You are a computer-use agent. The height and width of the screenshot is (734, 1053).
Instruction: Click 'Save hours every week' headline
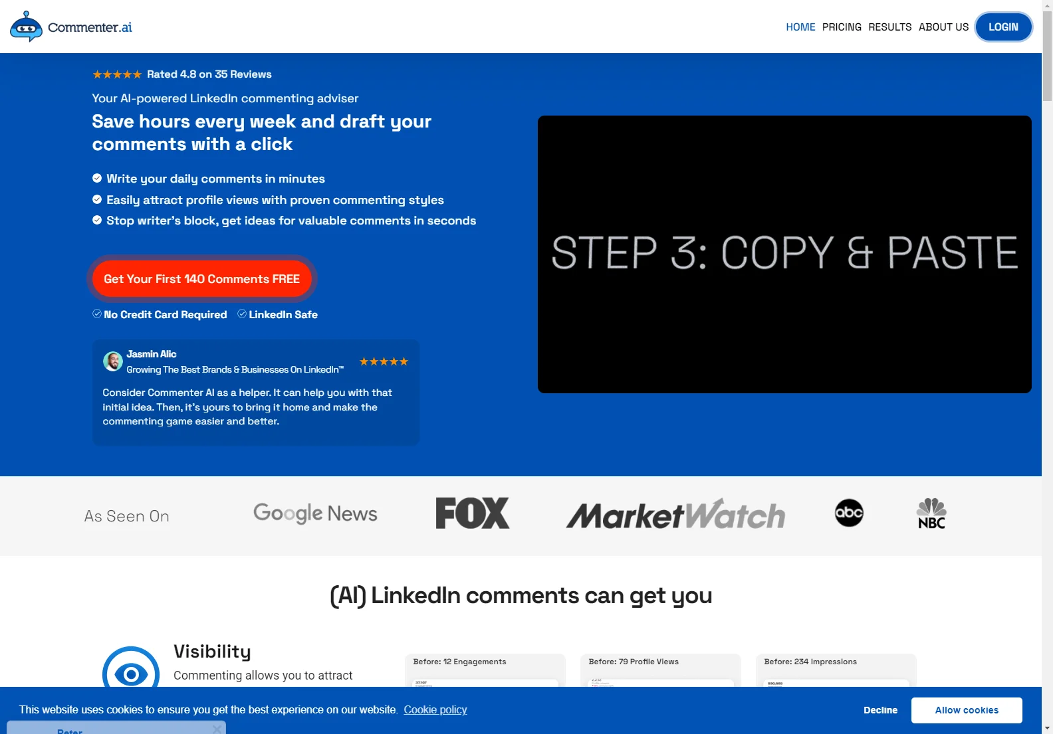pos(262,133)
